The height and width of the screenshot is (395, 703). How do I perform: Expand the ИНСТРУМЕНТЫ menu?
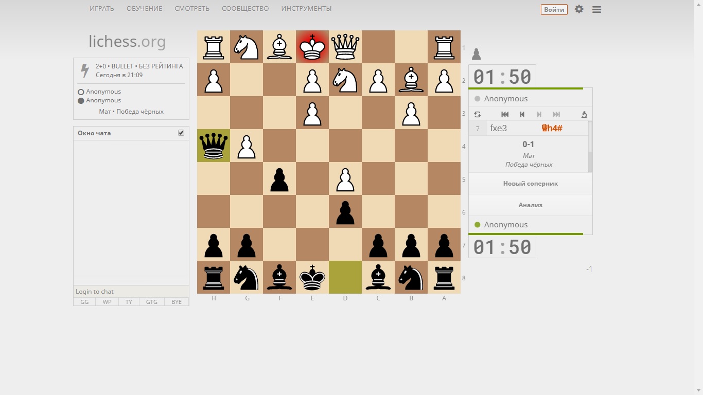pyautogui.click(x=306, y=9)
